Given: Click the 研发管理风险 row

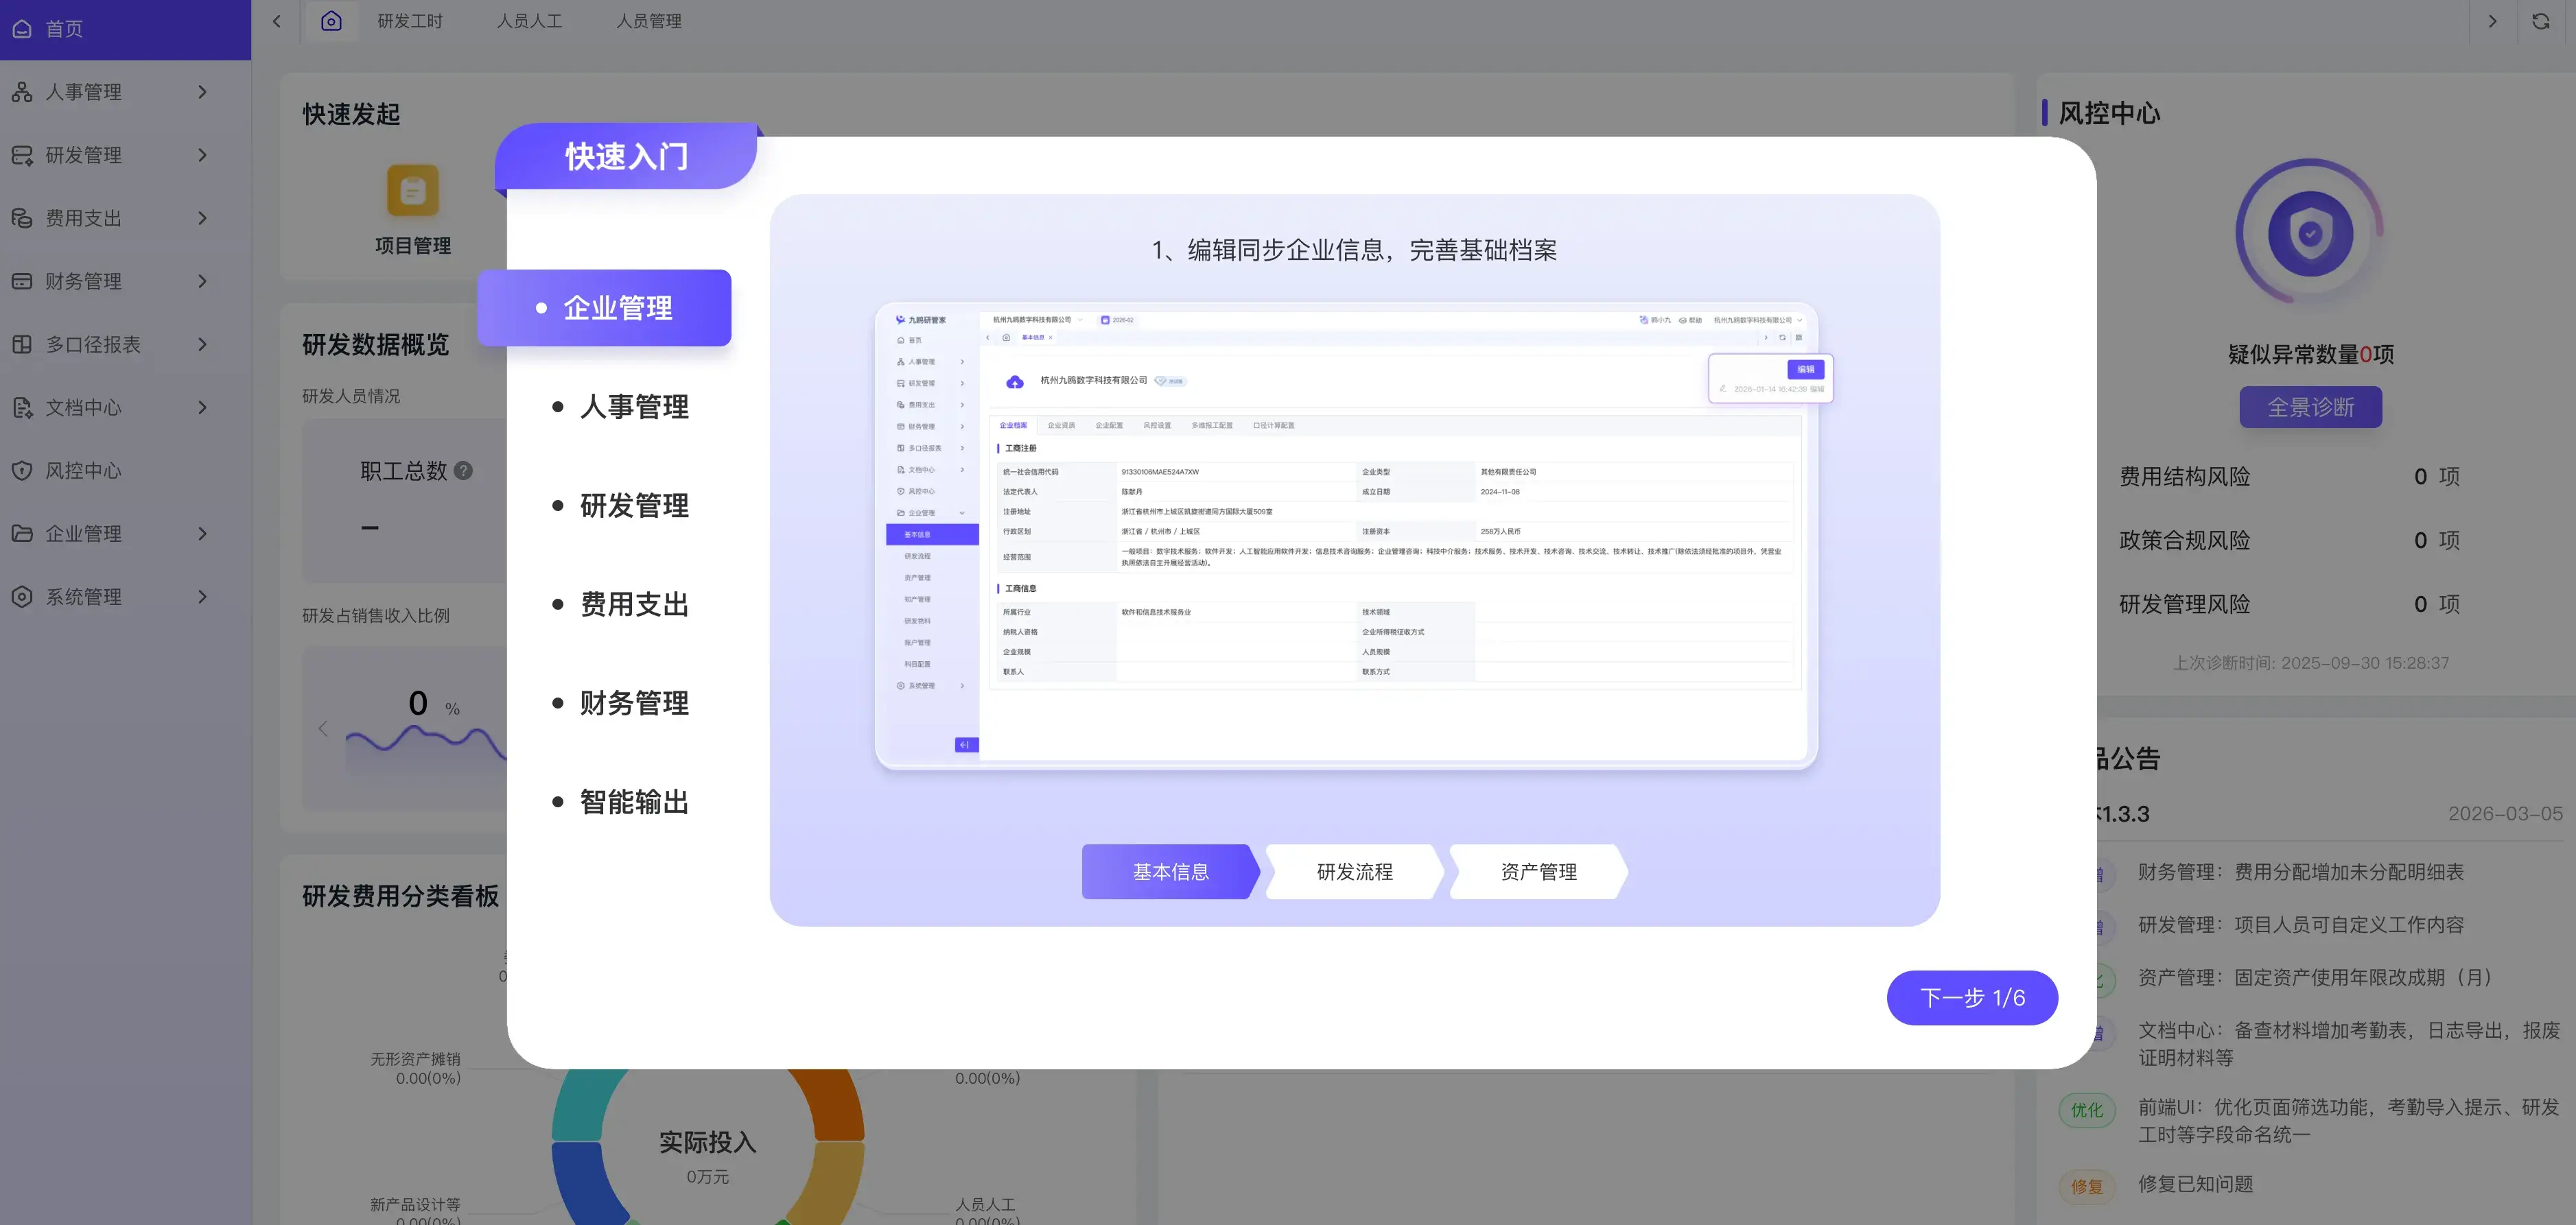Looking at the screenshot, I should pos(2289,604).
